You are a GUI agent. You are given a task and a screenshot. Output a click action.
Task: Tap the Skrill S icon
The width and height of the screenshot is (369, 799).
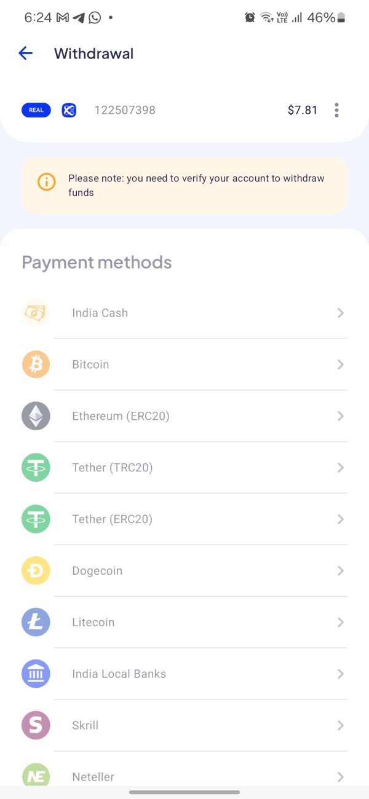point(36,725)
